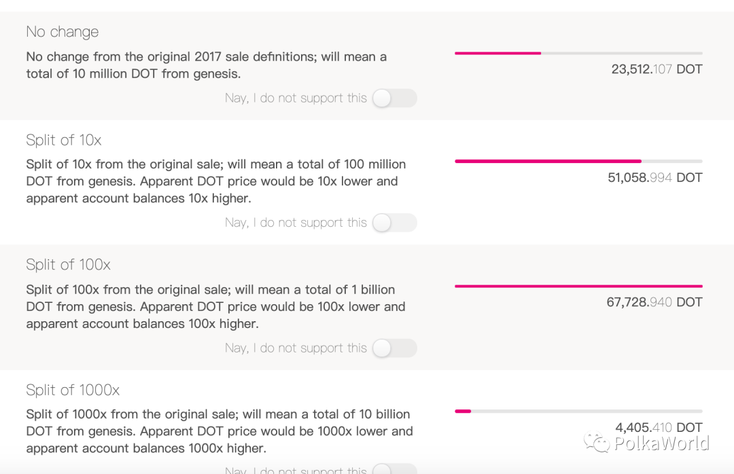Toggle support switch for No change option
Screen dimensions: 734x474
[394, 98]
